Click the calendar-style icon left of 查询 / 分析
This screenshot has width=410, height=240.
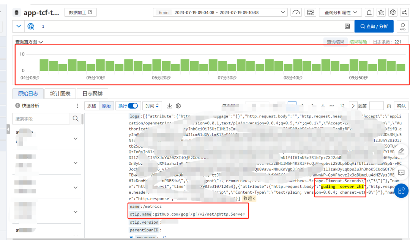[347, 26]
